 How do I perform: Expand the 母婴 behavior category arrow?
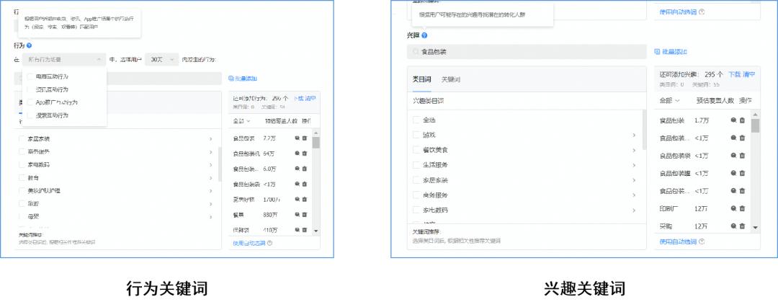click(x=210, y=217)
